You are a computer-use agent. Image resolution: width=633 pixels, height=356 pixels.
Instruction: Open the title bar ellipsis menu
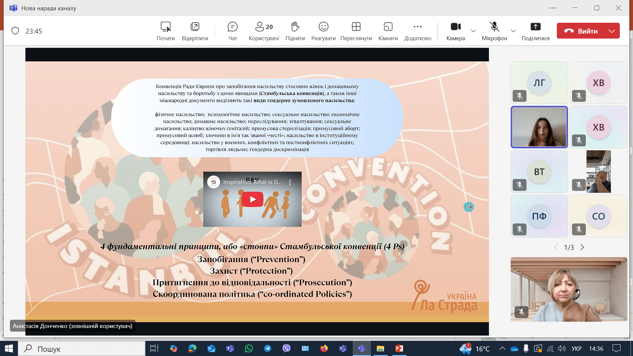pyautogui.click(x=553, y=8)
